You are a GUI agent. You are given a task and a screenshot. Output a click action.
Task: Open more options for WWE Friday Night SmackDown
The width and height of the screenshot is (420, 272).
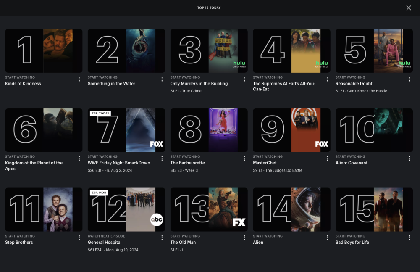(x=162, y=158)
